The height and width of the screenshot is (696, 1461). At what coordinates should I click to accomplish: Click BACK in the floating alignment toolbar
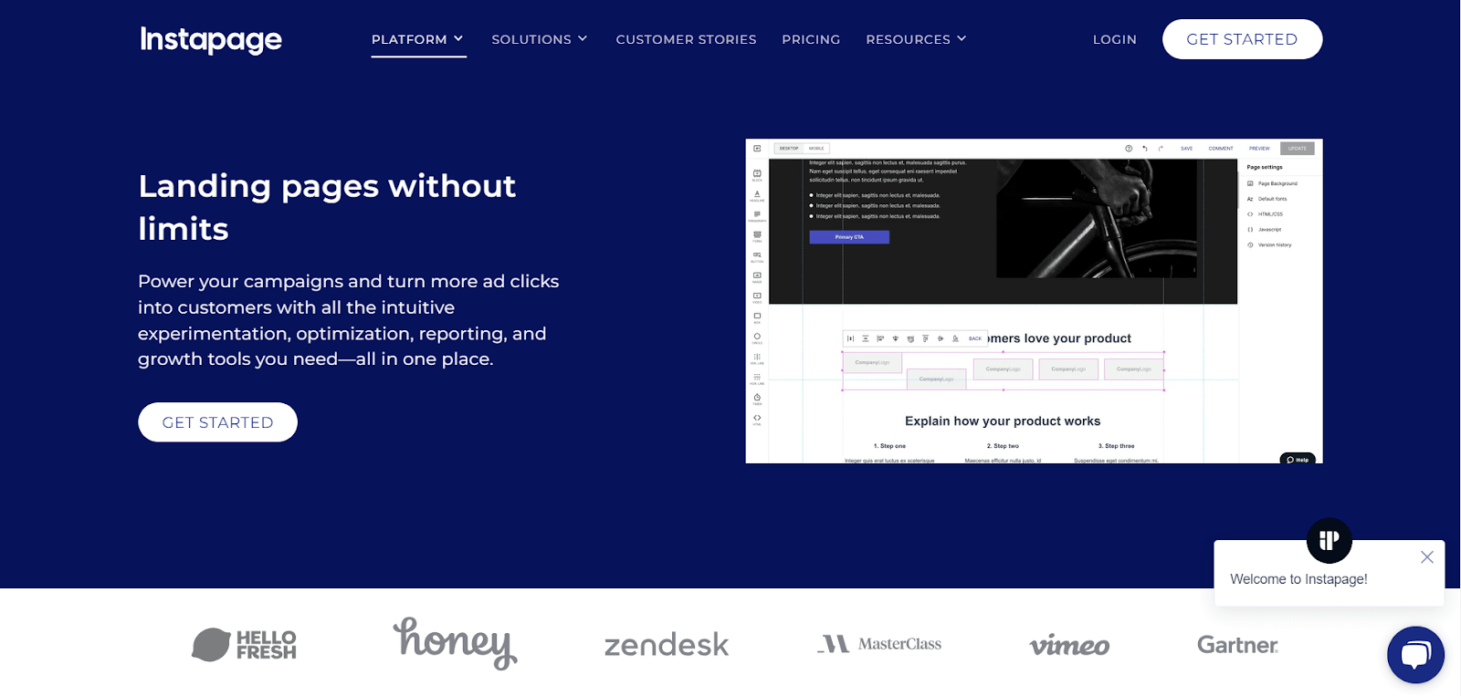[x=975, y=338]
